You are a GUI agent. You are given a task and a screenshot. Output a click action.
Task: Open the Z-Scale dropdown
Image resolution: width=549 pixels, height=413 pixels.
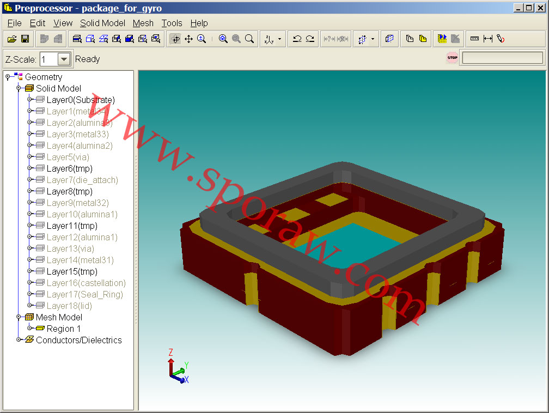[x=64, y=59]
